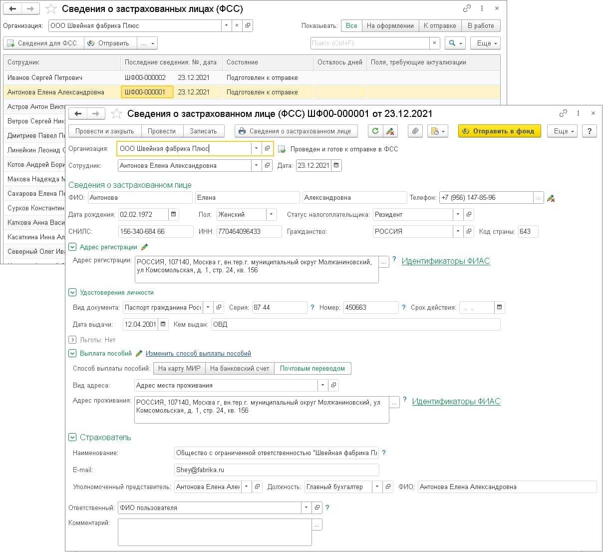Click the pencil icon beside Адрес регистрации

[145, 247]
